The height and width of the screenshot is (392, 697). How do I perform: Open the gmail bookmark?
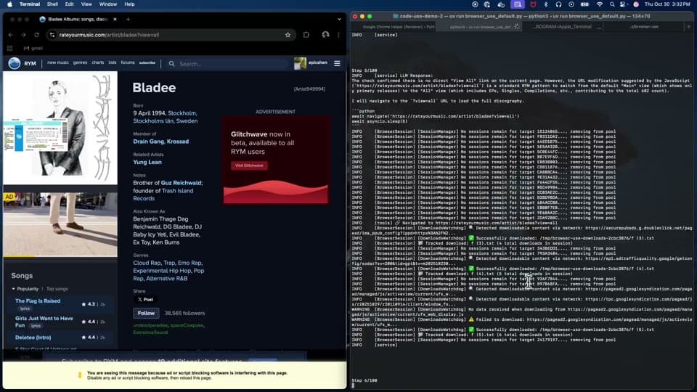(x=33, y=48)
